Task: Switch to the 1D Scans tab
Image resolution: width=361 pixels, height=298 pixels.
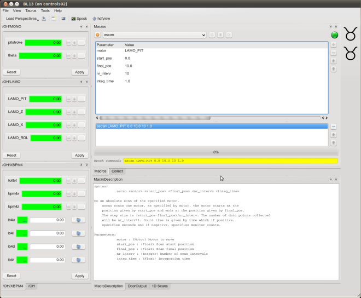Action: (160, 286)
